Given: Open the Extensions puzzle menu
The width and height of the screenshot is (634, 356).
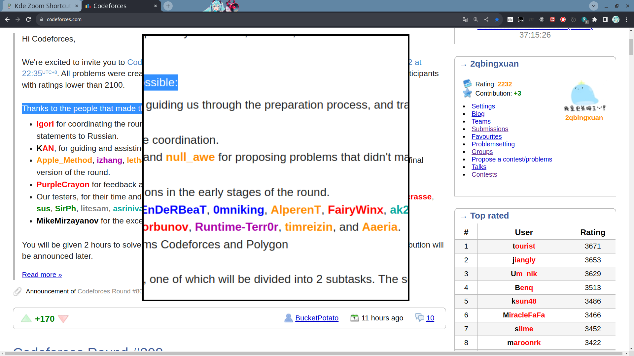Looking at the screenshot, I should [595, 19].
